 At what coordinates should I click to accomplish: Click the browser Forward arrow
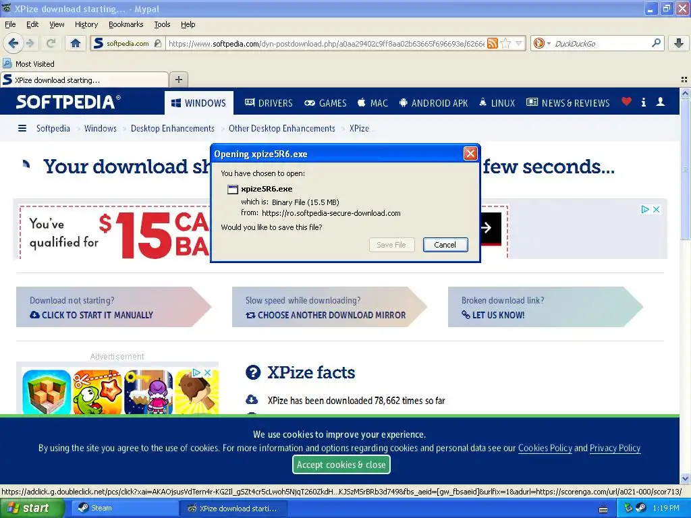pos(30,43)
